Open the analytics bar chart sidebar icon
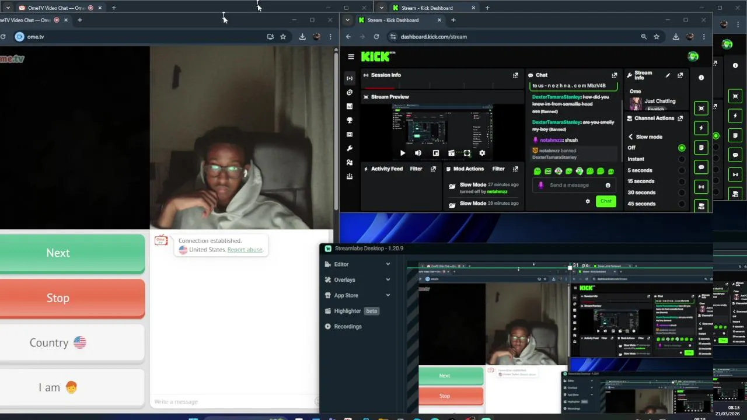This screenshot has width=747, height=420. coord(350,106)
